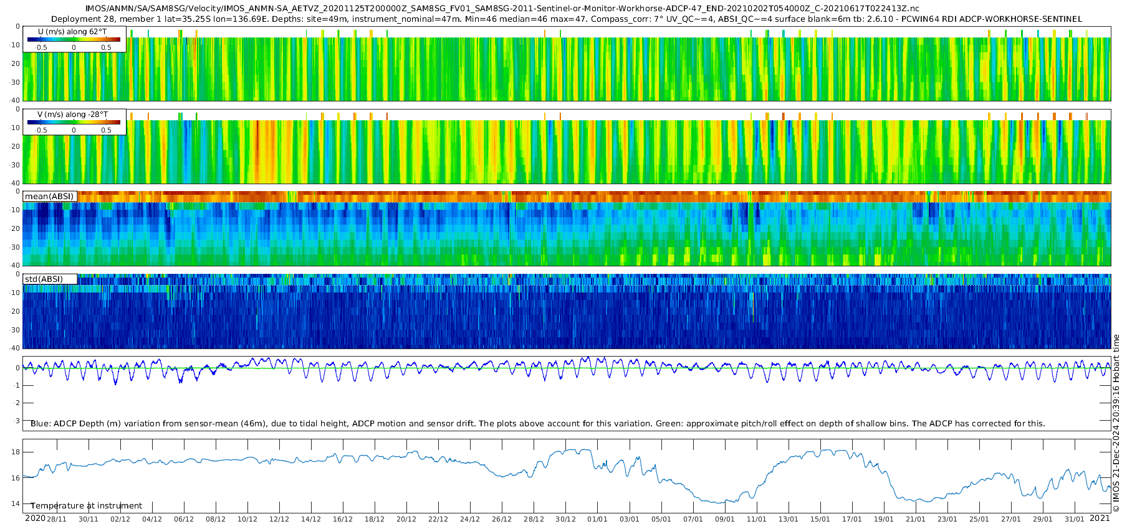
Task: Pick the 10/12 date tick on time axis
Action: (247, 520)
